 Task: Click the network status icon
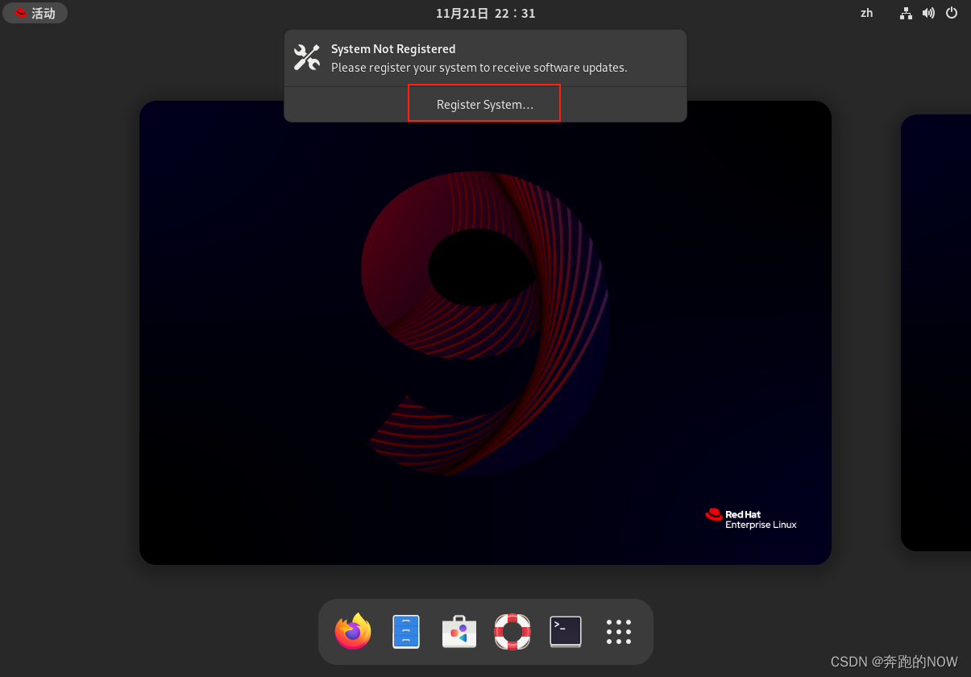[x=907, y=13]
